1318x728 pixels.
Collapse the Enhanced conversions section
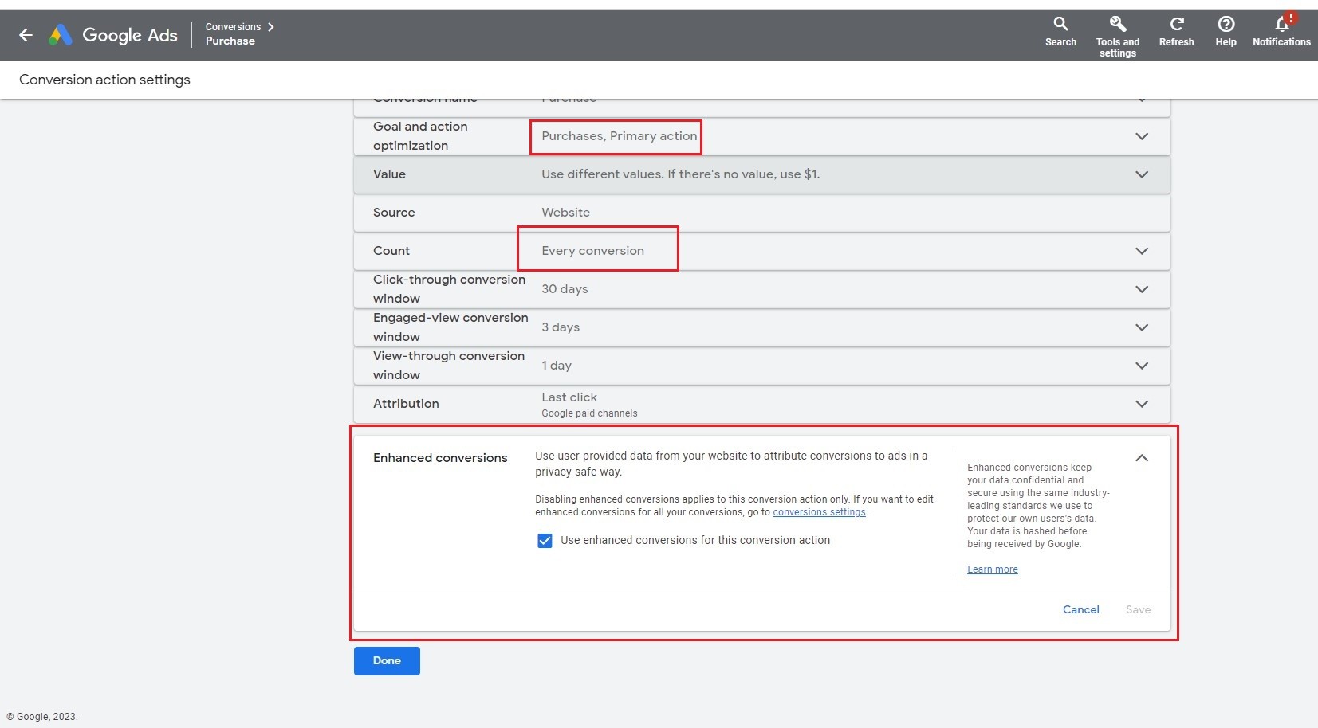click(1141, 457)
